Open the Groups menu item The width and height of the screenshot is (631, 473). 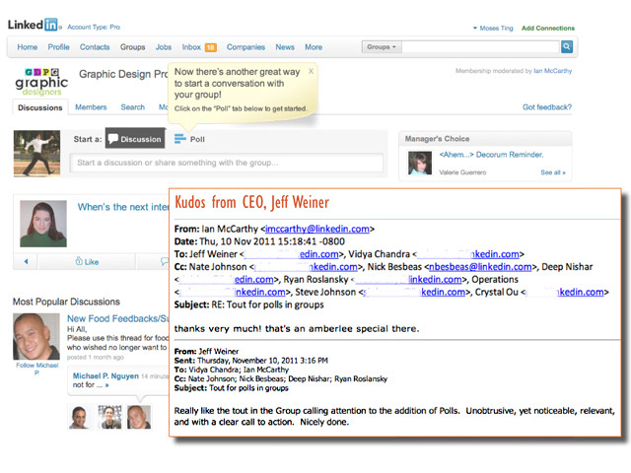click(x=132, y=47)
